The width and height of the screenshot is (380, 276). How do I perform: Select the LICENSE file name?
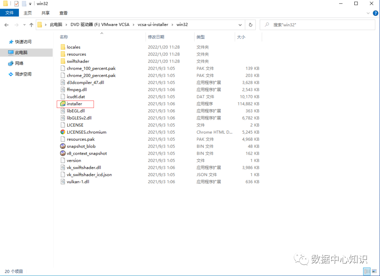tap(75, 125)
